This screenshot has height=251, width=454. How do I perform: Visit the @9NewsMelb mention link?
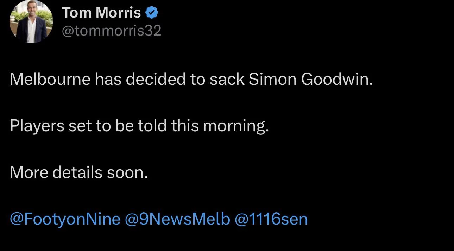point(177,219)
